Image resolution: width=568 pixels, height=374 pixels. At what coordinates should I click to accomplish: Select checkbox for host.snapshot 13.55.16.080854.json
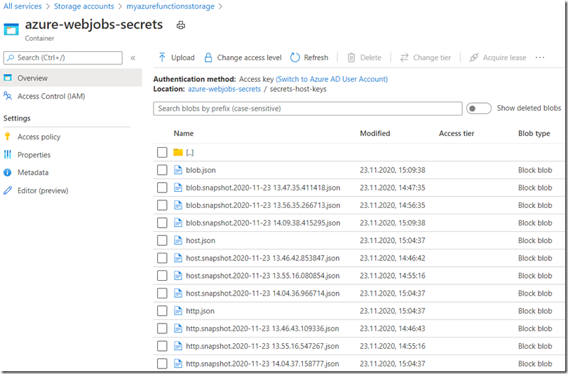tap(162, 276)
